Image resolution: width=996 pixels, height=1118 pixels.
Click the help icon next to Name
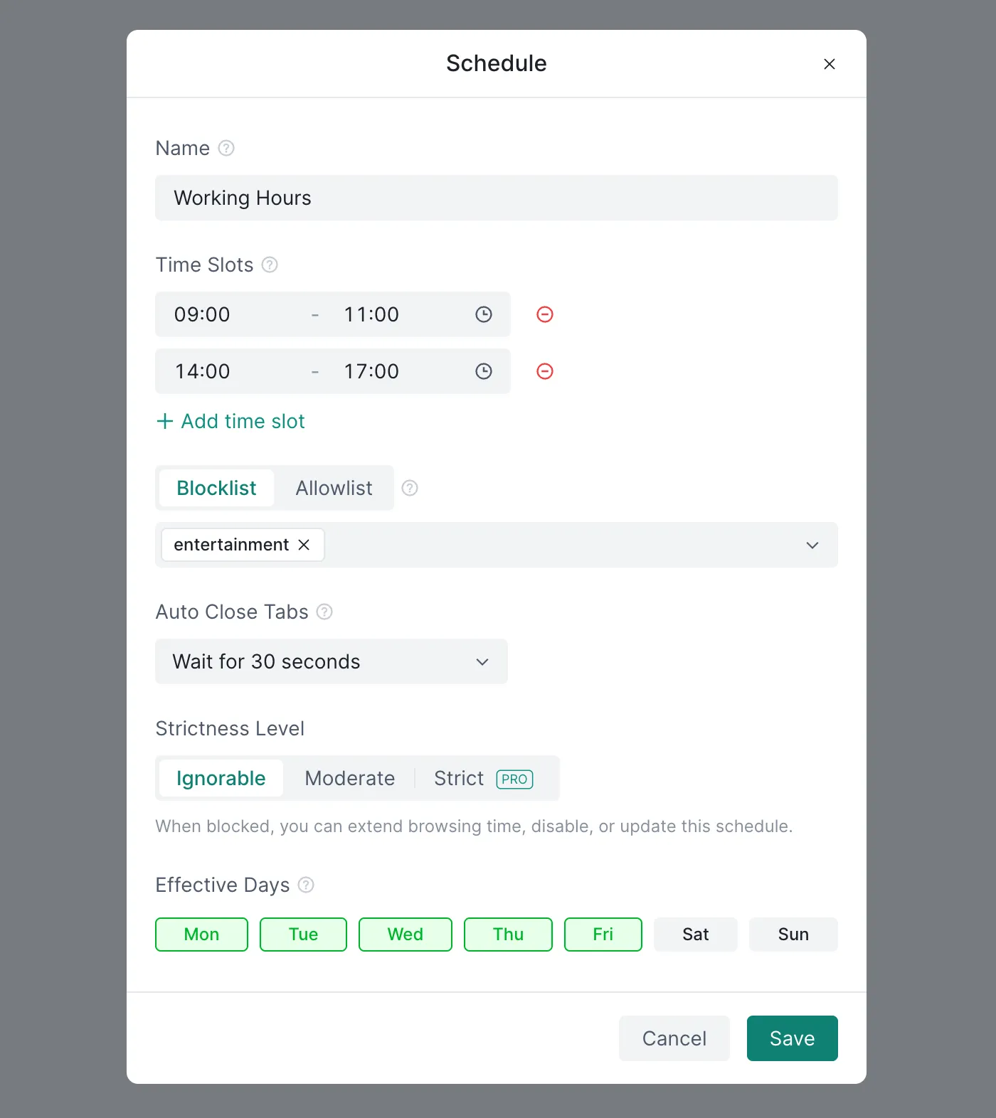click(x=226, y=148)
